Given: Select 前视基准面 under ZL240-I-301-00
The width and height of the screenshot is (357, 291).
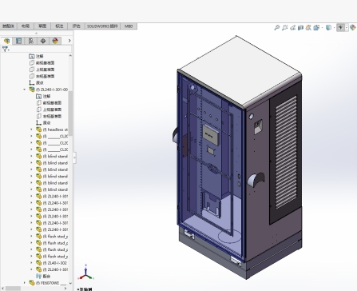Looking at the screenshot, I should [49, 103].
